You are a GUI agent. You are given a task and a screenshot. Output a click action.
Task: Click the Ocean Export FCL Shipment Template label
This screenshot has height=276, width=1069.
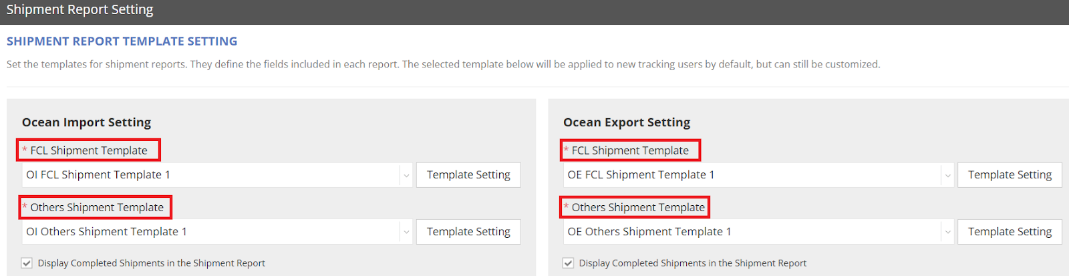630,150
